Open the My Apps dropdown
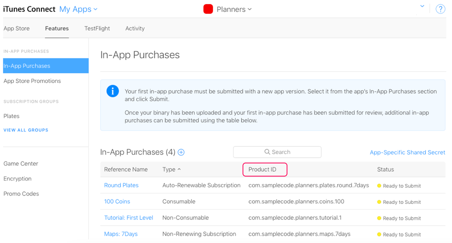The height and width of the screenshot is (243, 452). coord(78,9)
